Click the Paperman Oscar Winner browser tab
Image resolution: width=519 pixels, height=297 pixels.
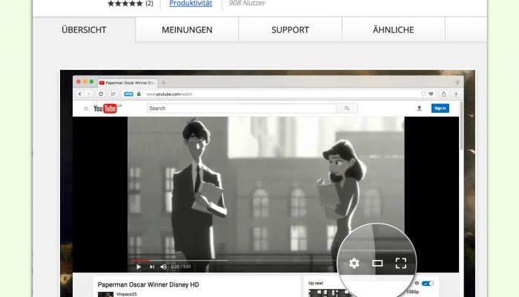coord(128,82)
